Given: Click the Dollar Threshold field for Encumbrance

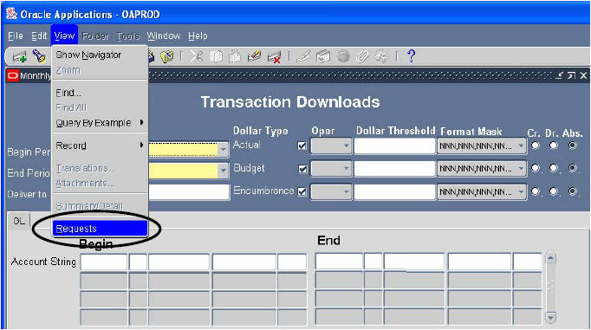Looking at the screenshot, I should coord(394,192).
